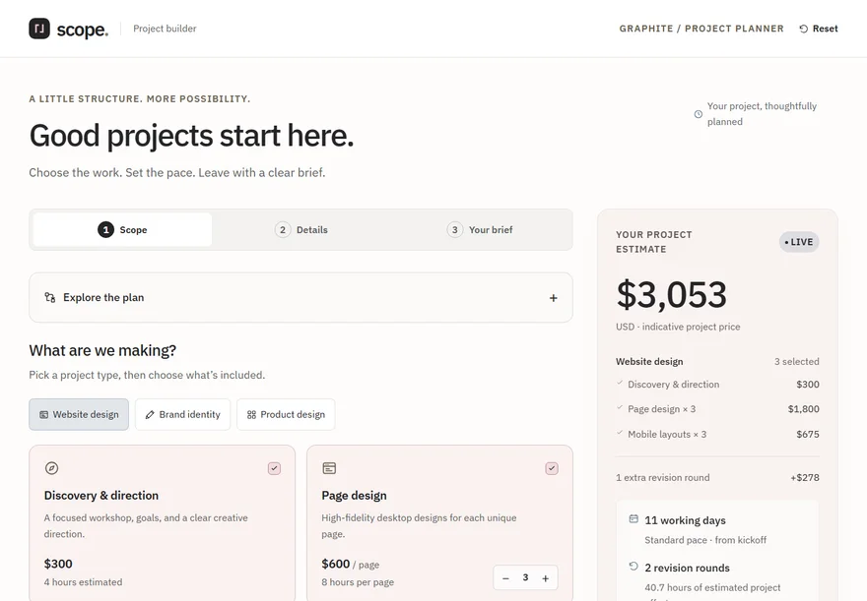Screen dimensions: 867x601
Task: Click the compass icon on Discovery card
Action: click(x=51, y=468)
